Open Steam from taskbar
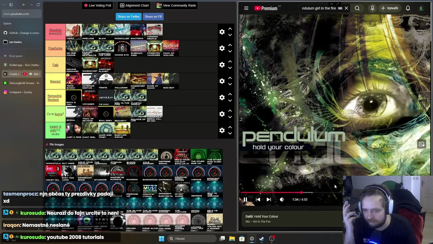Image resolution: width=433 pixels, height=244 pixels. (x=261, y=239)
